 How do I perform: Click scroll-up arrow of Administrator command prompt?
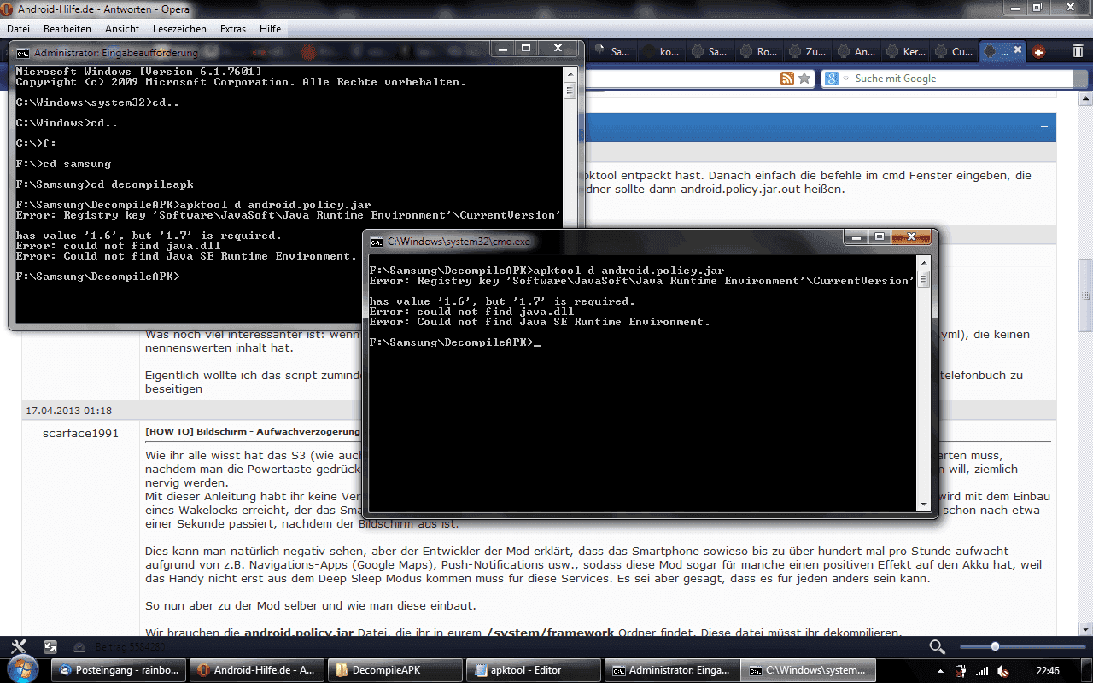(570, 73)
